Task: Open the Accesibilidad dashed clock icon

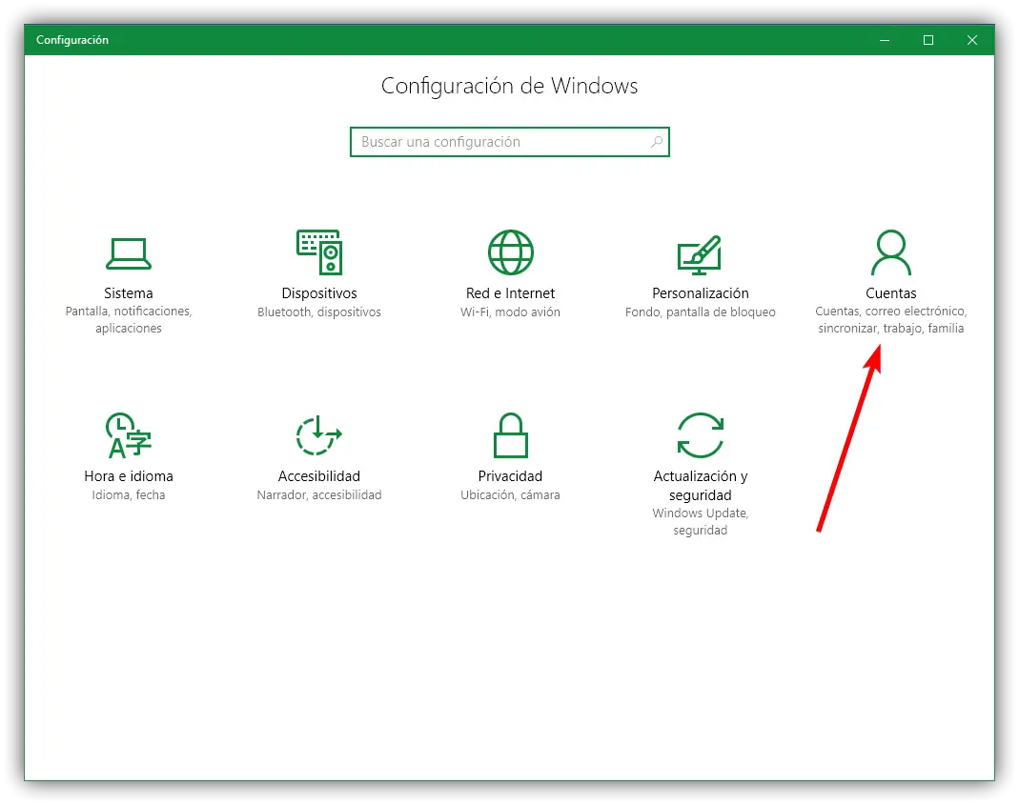Action: [319, 435]
